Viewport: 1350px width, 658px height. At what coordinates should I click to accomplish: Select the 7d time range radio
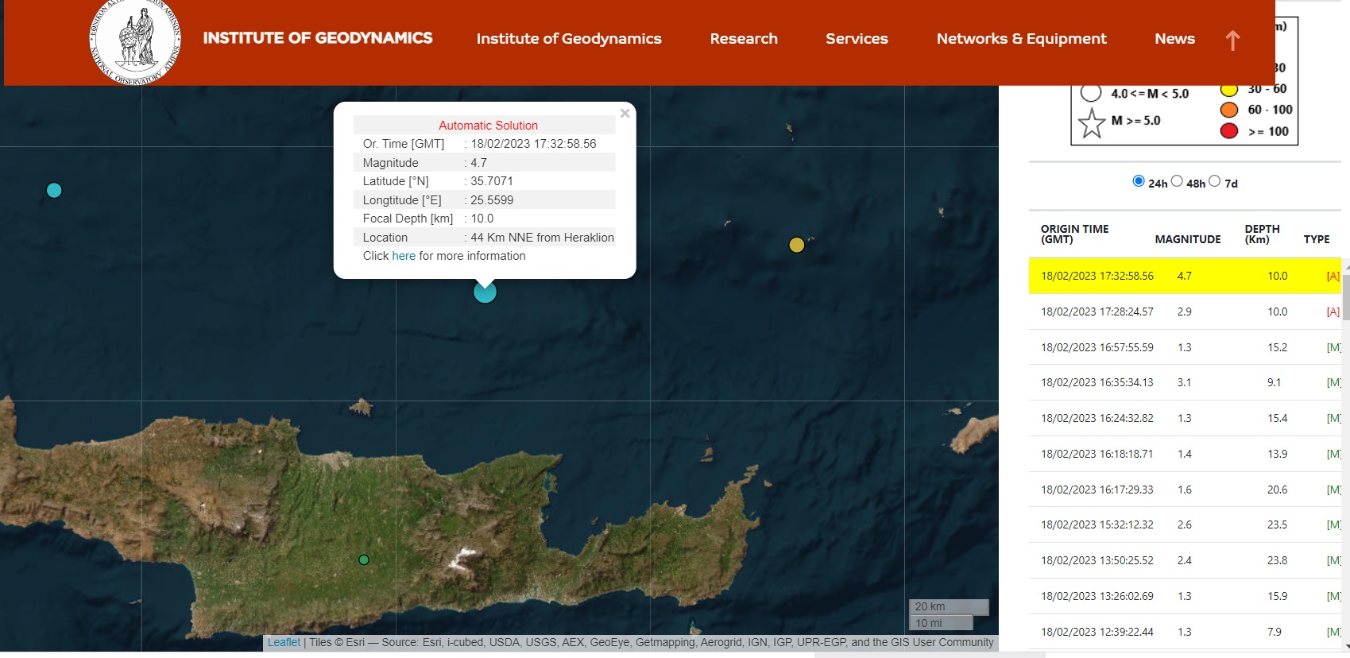(x=1214, y=181)
